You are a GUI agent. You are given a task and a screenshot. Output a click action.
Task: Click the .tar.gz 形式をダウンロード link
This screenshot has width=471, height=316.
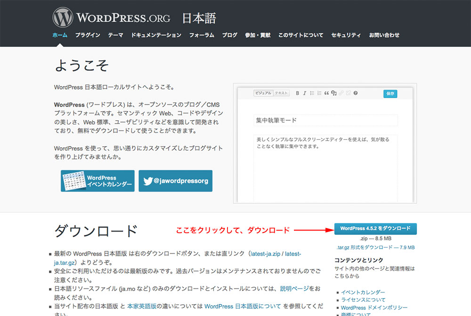[375, 248]
